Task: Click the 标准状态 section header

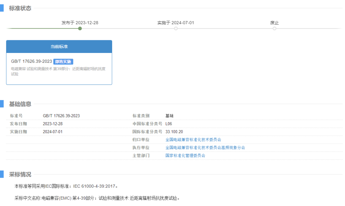Action: [19, 8]
